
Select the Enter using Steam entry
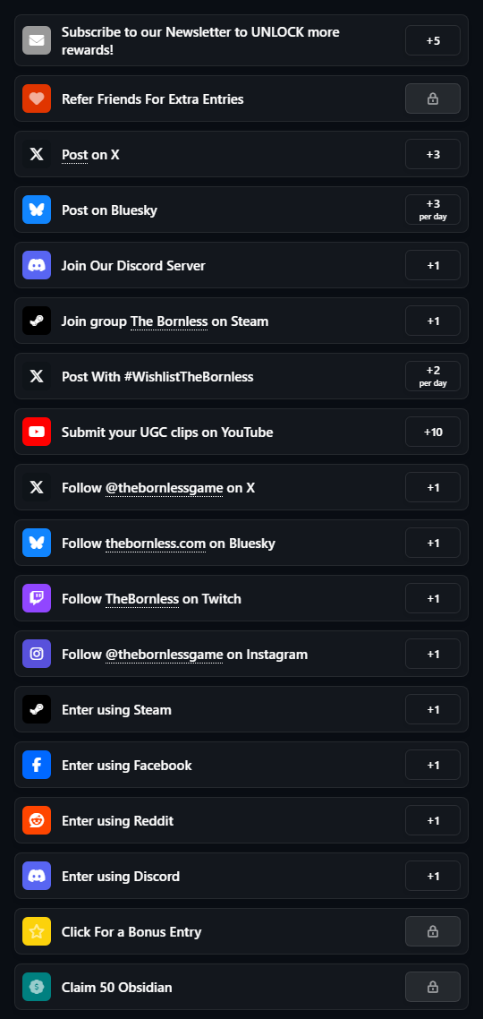tap(241, 709)
